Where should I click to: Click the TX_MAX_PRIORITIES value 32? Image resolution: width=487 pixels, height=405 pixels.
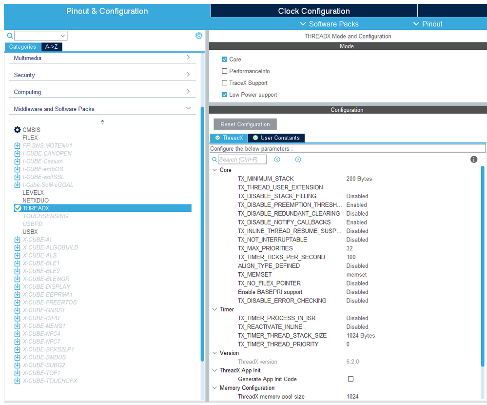(350, 248)
